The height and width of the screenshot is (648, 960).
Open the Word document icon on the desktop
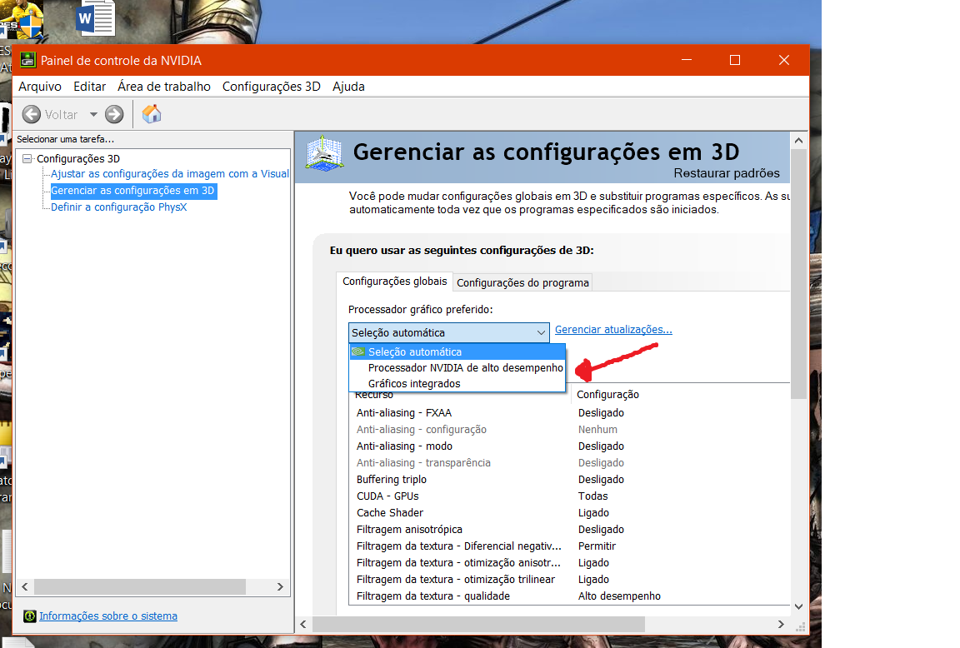(x=96, y=18)
